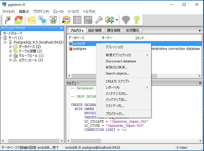Click the コメント column header
The image size is (204, 151).
167,38
